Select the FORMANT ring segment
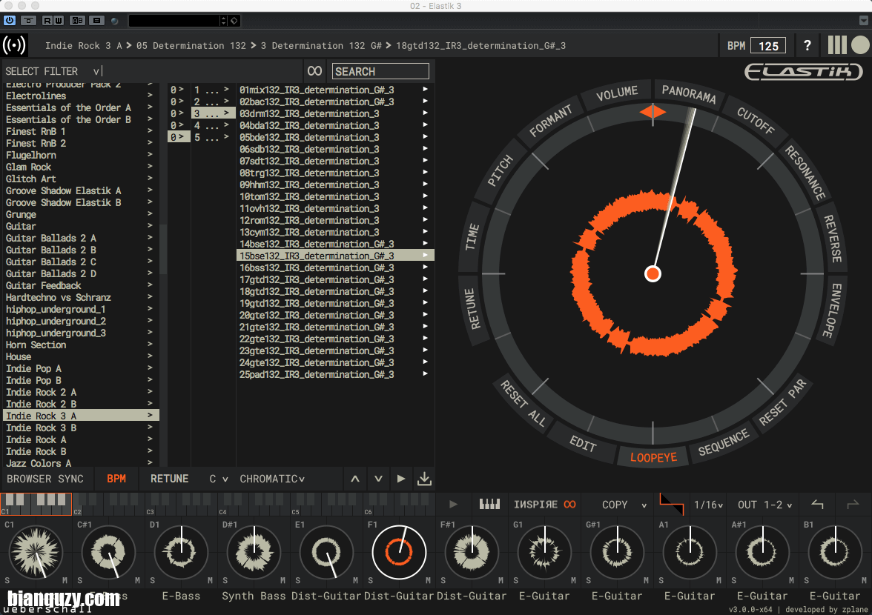 point(550,121)
